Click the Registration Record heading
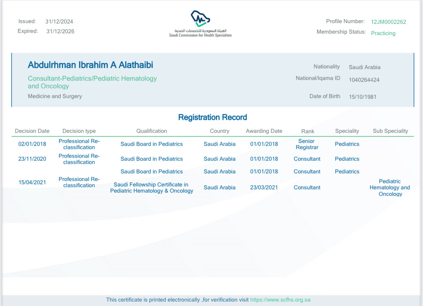Screen dimensions: 423x306 [x=213, y=117]
